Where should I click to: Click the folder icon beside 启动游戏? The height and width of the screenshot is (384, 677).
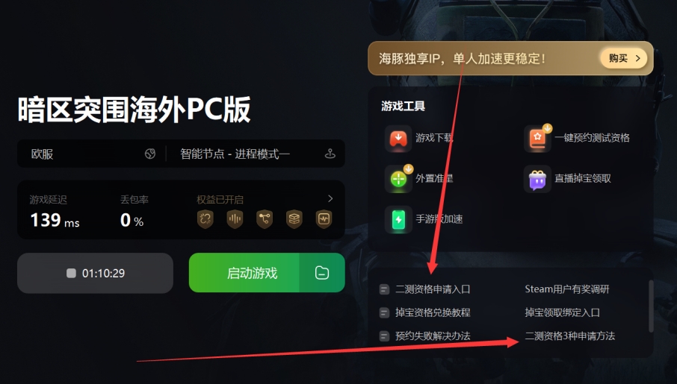pyautogui.click(x=322, y=272)
